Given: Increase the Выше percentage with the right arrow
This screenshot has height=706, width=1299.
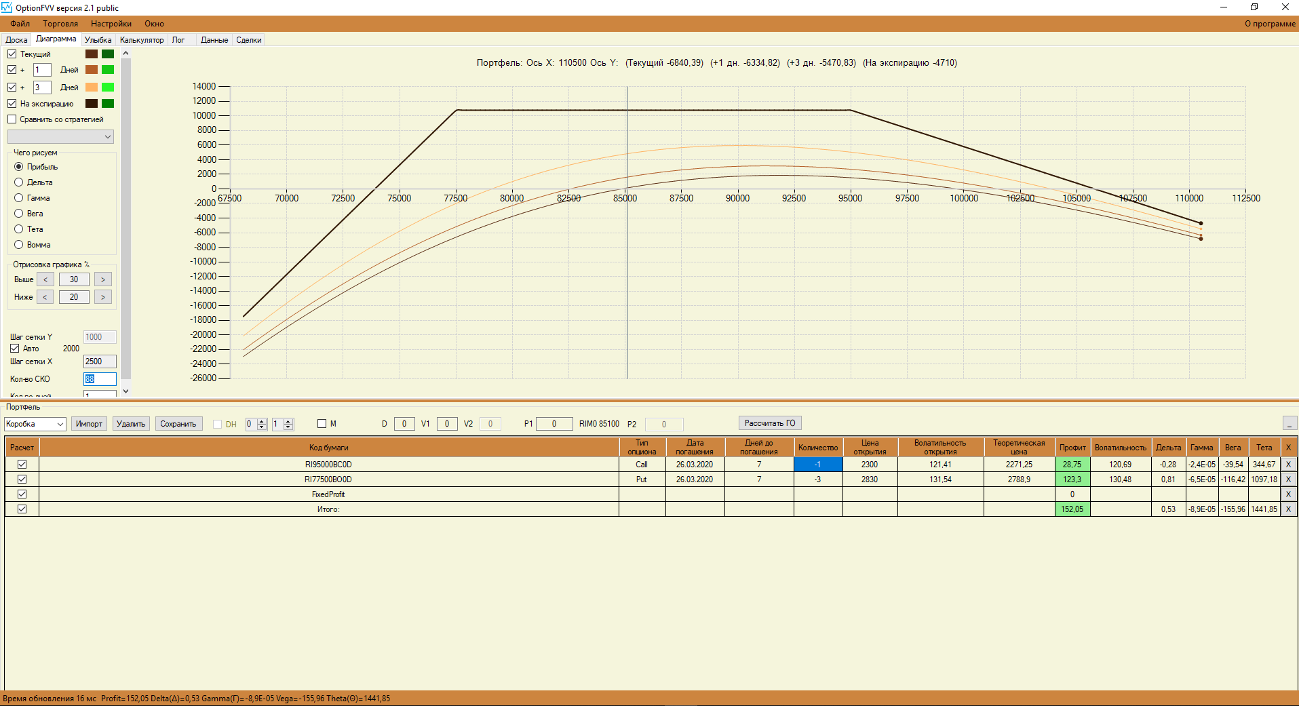Looking at the screenshot, I should click(103, 279).
